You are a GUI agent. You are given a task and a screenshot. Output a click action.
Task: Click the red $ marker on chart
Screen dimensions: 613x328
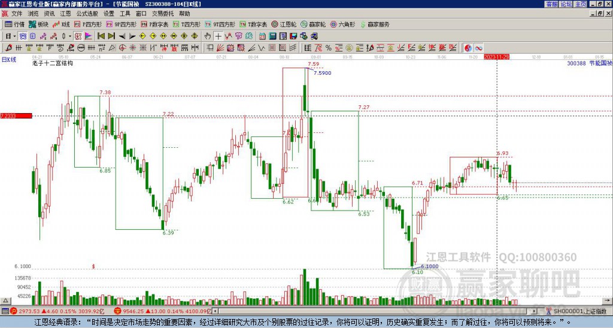click(x=93, y=266)
